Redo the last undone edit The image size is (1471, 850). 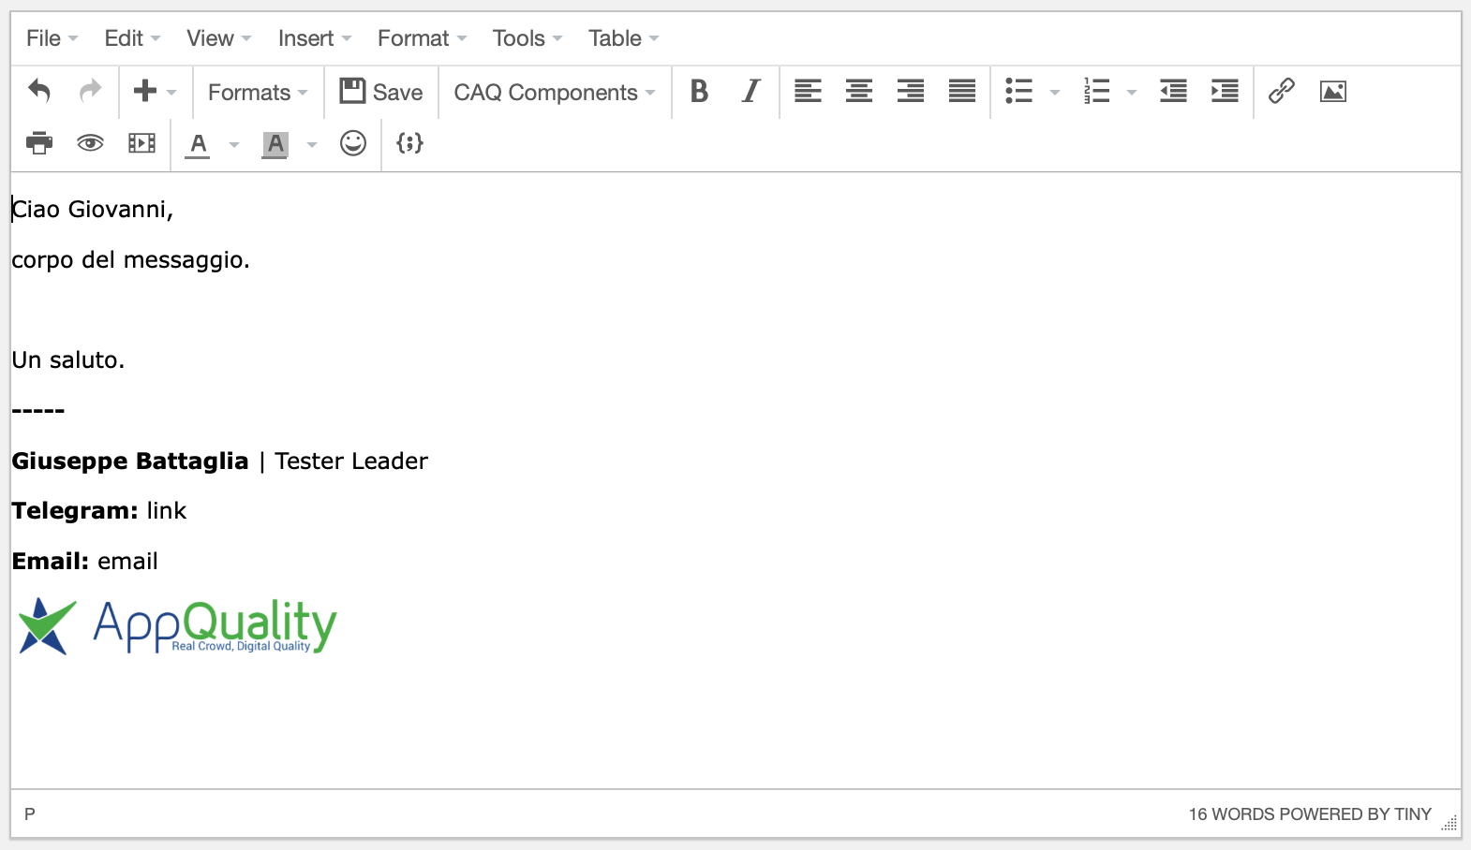(90, 91)
